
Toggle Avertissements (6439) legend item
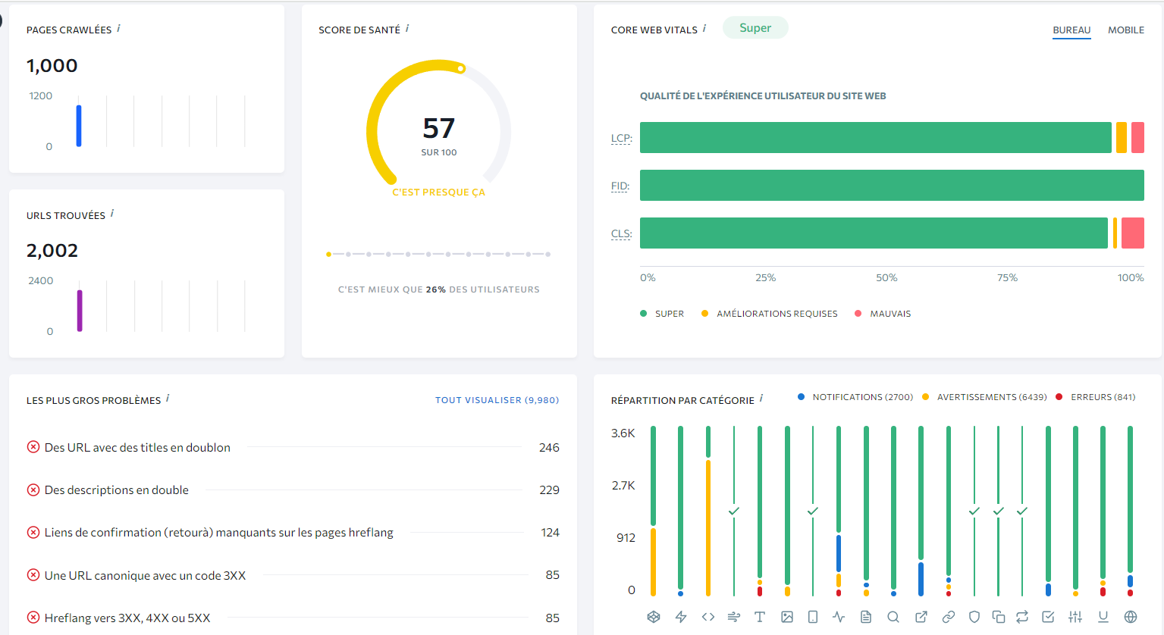pyautogui.click(x=984, y=397)
